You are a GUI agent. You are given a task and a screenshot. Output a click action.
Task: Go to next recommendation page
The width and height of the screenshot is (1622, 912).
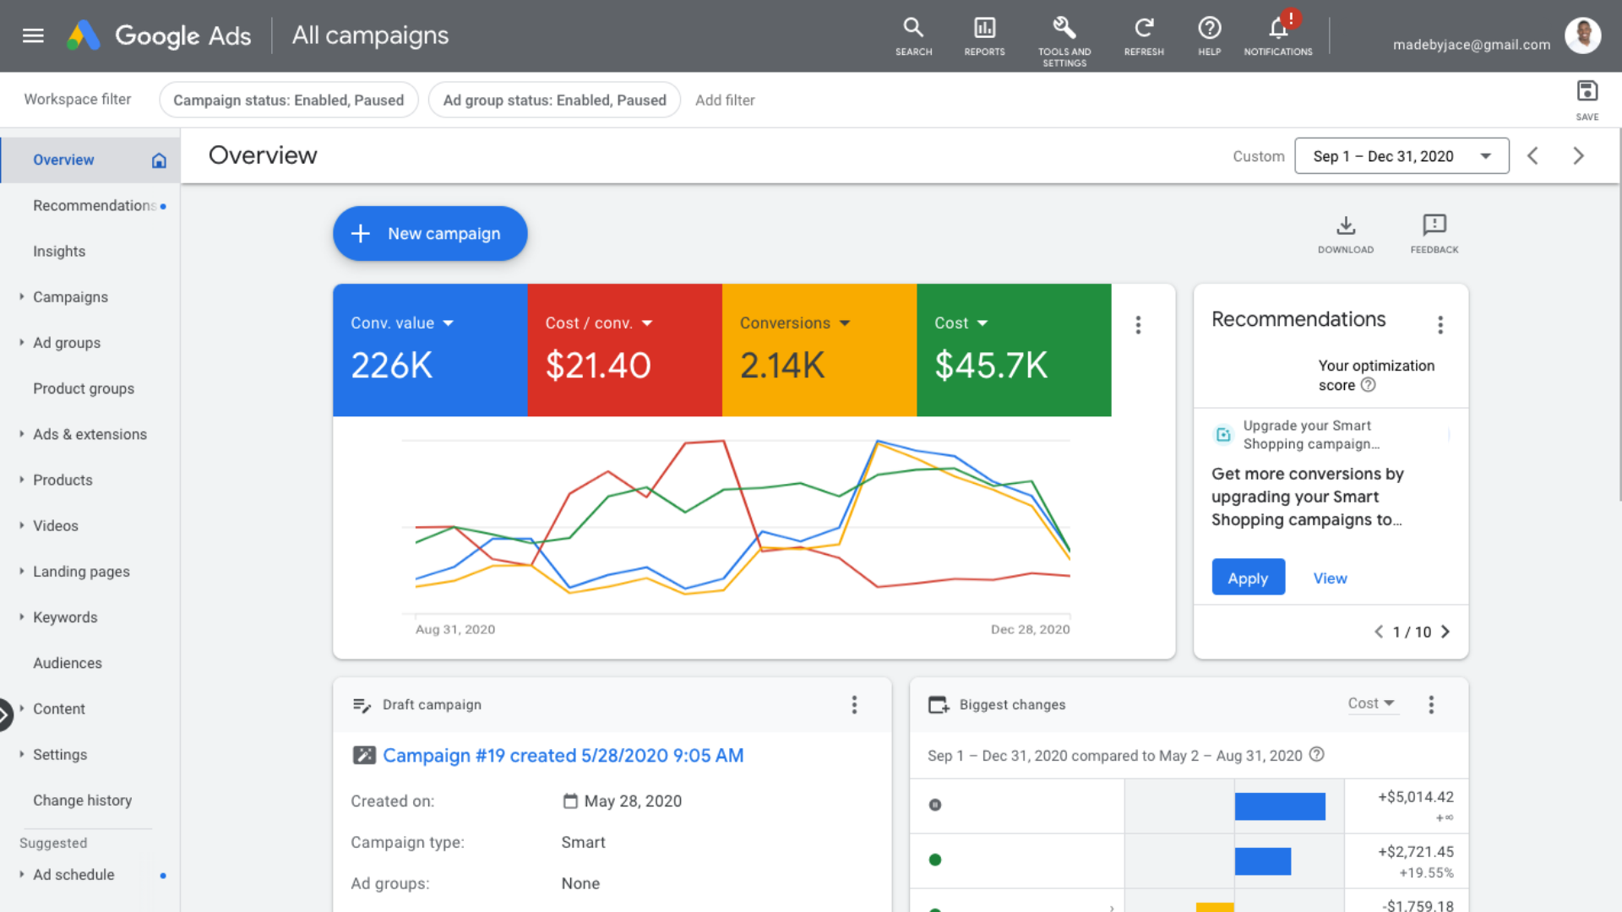1445,632
